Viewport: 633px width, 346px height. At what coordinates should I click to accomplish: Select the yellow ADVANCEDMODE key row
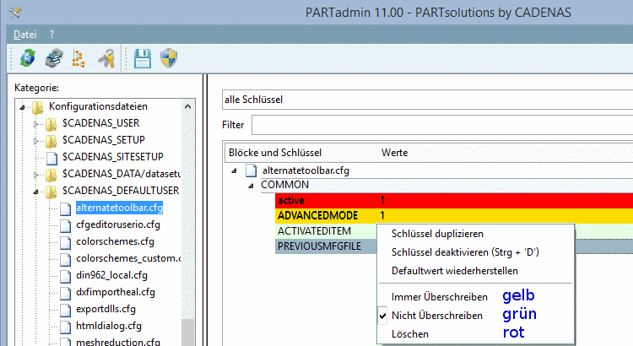pos(454,215)
